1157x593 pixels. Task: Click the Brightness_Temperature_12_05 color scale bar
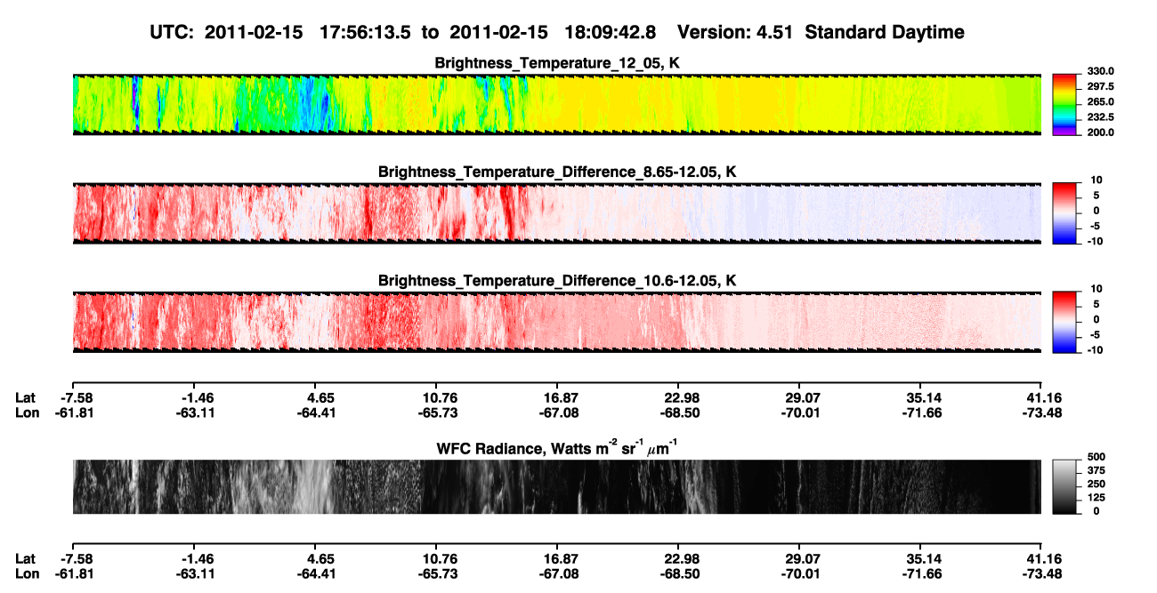pyautogui.click(x=1064, y=103)
